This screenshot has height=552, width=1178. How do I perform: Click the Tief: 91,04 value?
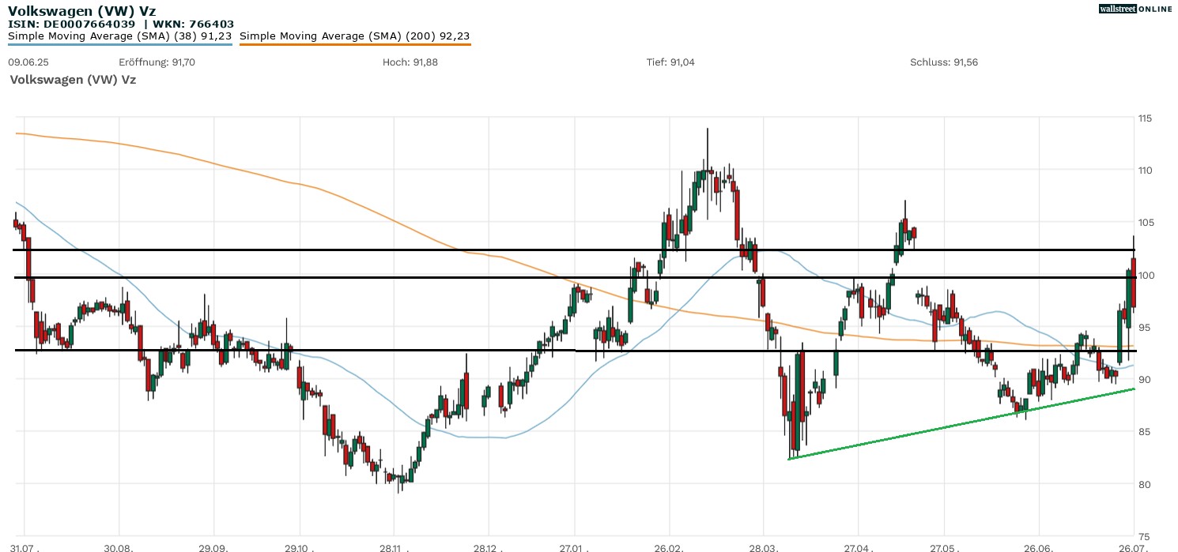click(x=671, y=62)
